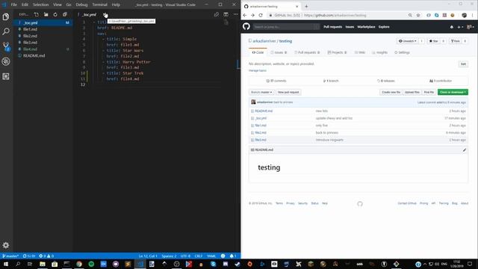Click the Split Editor icon
Viewport: 478px width, 269px height.
[226, 14]
